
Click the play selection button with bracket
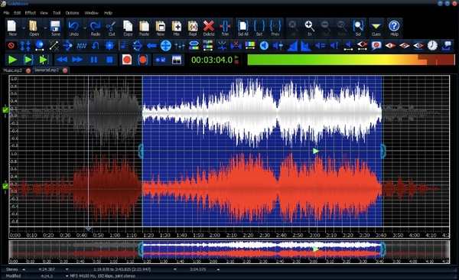[x=28, y=60]
